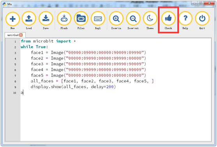Image resolution: width=217 pixels, height=147 pixels.
Task: Toggle night Theme mode
Action: (150, 21)
